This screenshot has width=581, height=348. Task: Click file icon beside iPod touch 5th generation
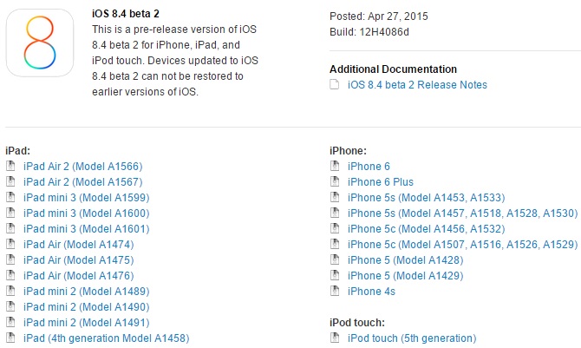pos(335,338)
